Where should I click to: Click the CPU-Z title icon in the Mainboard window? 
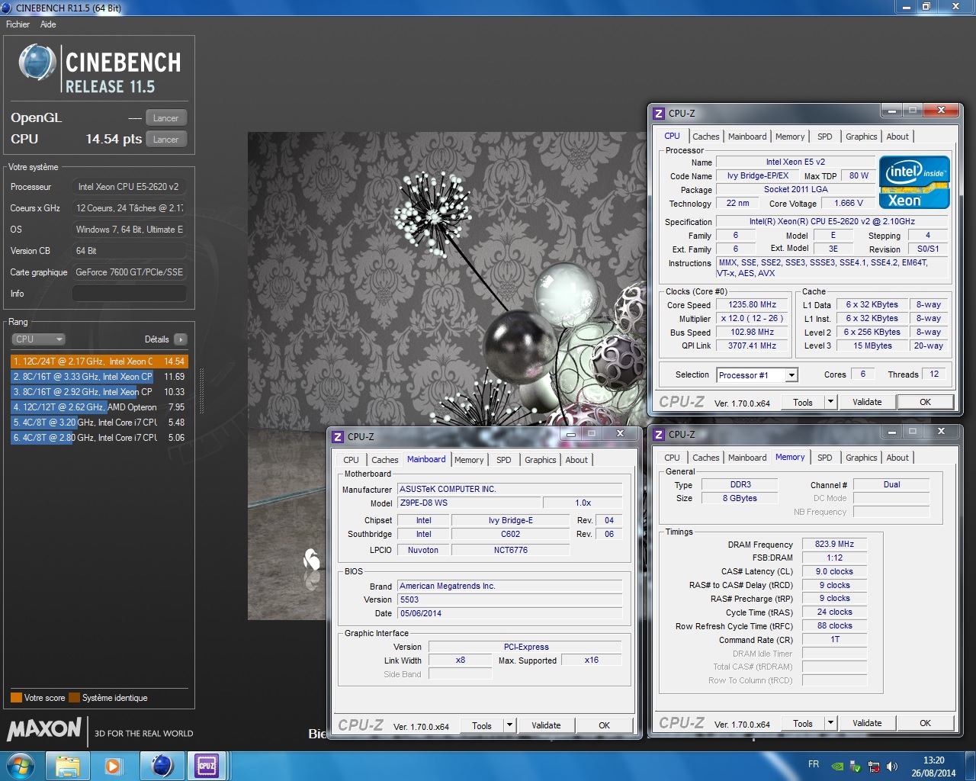(x=338, y=437)
